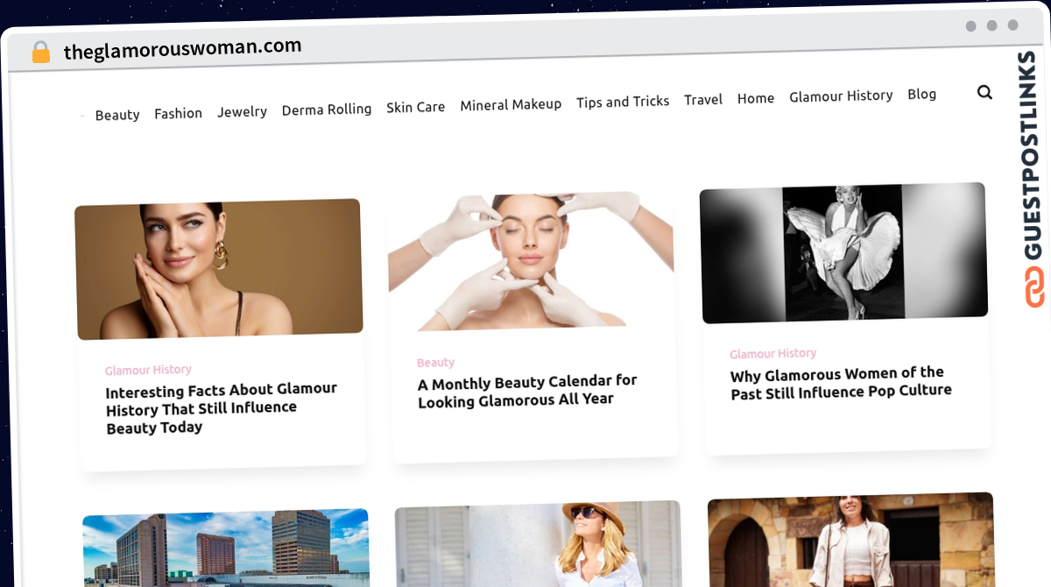
Task: Go to the Jewelry section
Action: 242,111
